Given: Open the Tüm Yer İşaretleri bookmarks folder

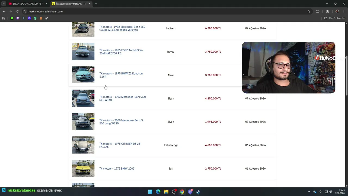Looking at the screenshot, I should [335, 18].
